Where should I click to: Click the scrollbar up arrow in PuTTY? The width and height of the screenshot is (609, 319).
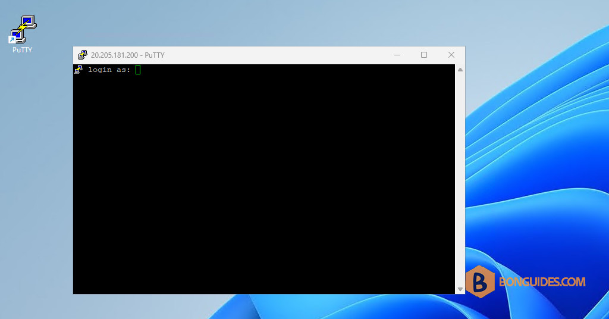coord(460,70)
